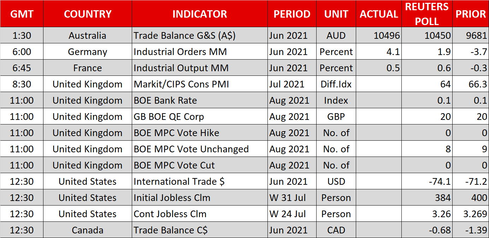Select the Initial Jobless Clm cell

172,198
